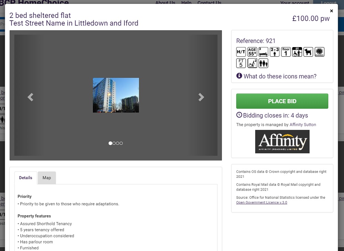The image size is (344, 251).
Task: Select the AGE 55+ restriction icon
Action: [252, 52]
